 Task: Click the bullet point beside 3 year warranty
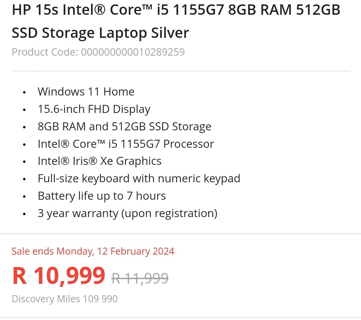[24, 214]
